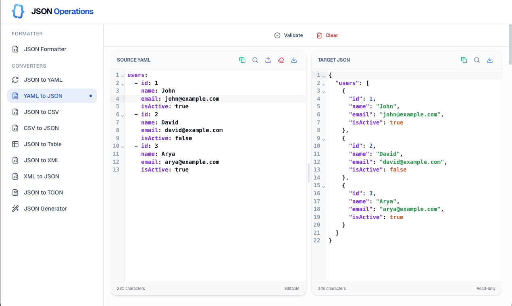Click the Validate button
The image size is (512, 306).
click(288, 35)
